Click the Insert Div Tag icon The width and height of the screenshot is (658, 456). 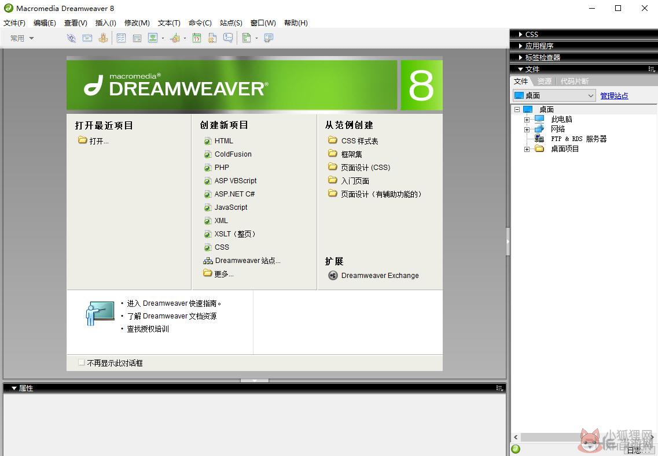point(137,38)
